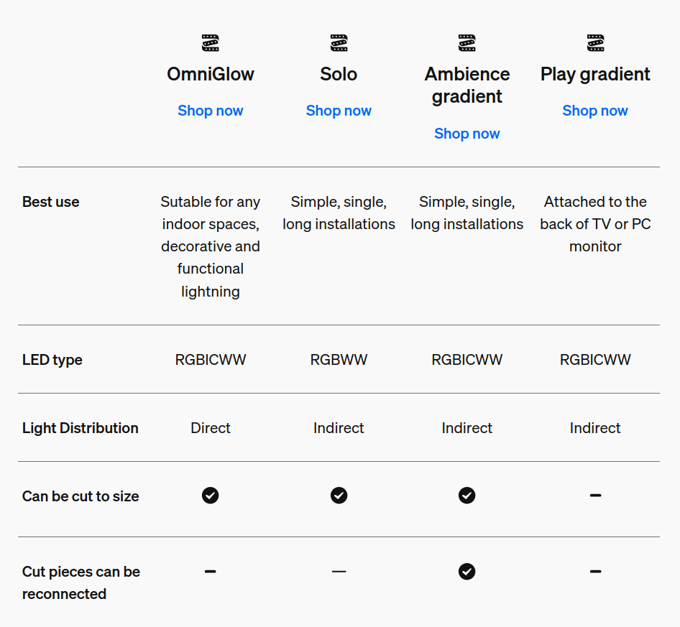680x627 pixels.
Task: Toggle the cut-to-size check for Ambience gradient
Action: [467, 496]
